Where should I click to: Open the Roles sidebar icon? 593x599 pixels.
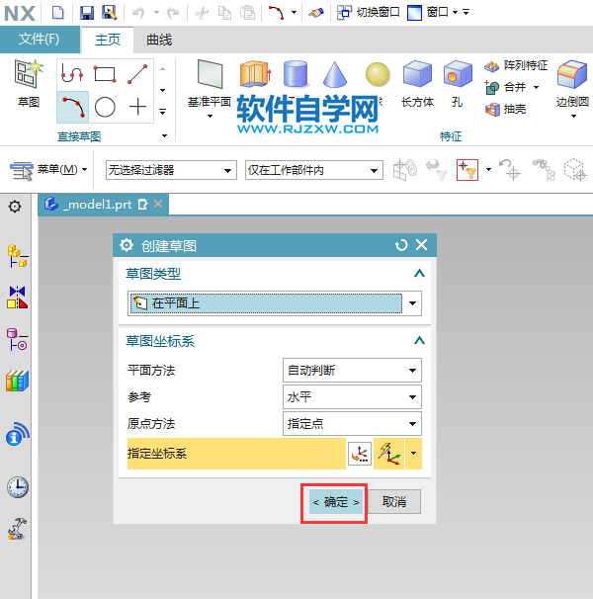tap(17, 529)
